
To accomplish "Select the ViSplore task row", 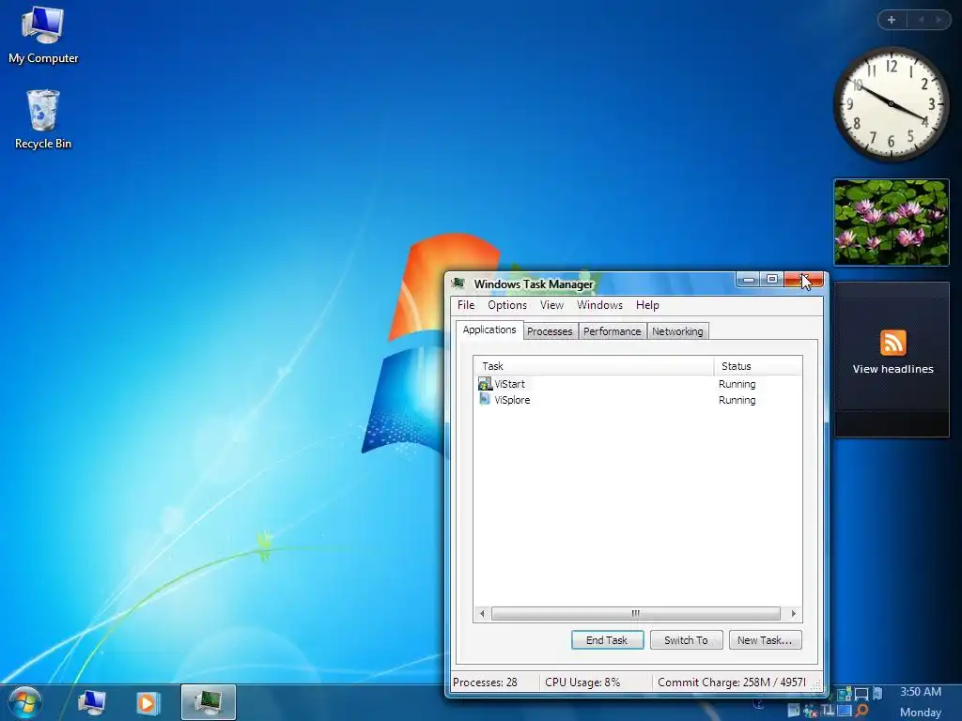I will click(638, 400).
